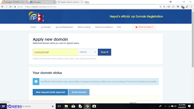Click the domain name input containing sunuwarbishal

click(x=55, y=52)
